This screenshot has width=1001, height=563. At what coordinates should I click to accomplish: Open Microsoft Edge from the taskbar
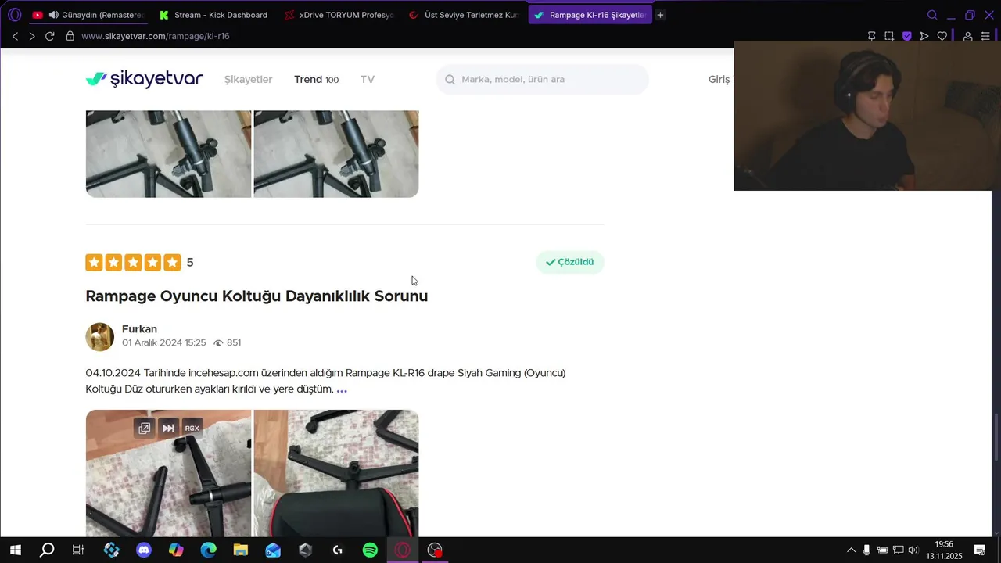pyautogui.click(x=209, y=550)
